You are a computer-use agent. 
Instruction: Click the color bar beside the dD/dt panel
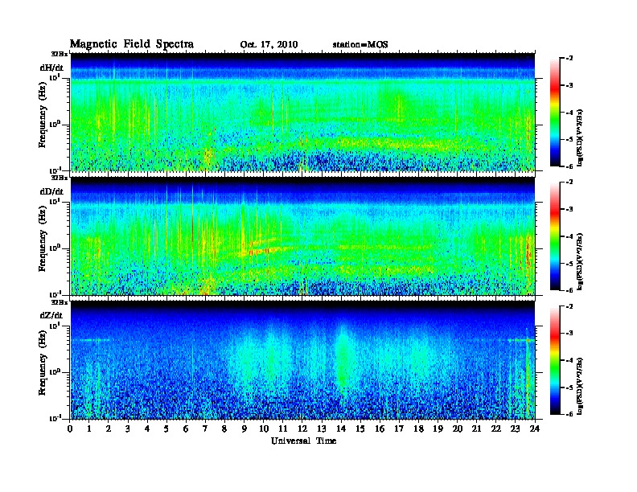(555, 236)
